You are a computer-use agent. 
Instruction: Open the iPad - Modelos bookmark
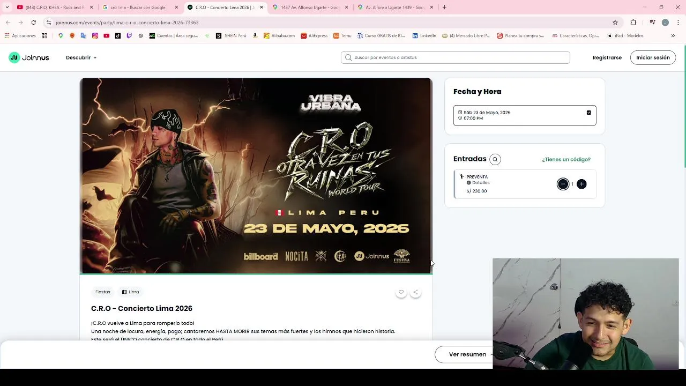pos(625,36)
